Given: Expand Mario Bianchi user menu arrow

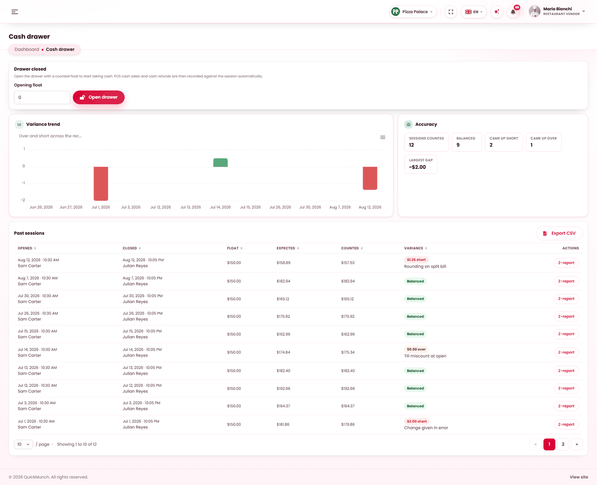Looking at the screenshot, I should (584, 12).
